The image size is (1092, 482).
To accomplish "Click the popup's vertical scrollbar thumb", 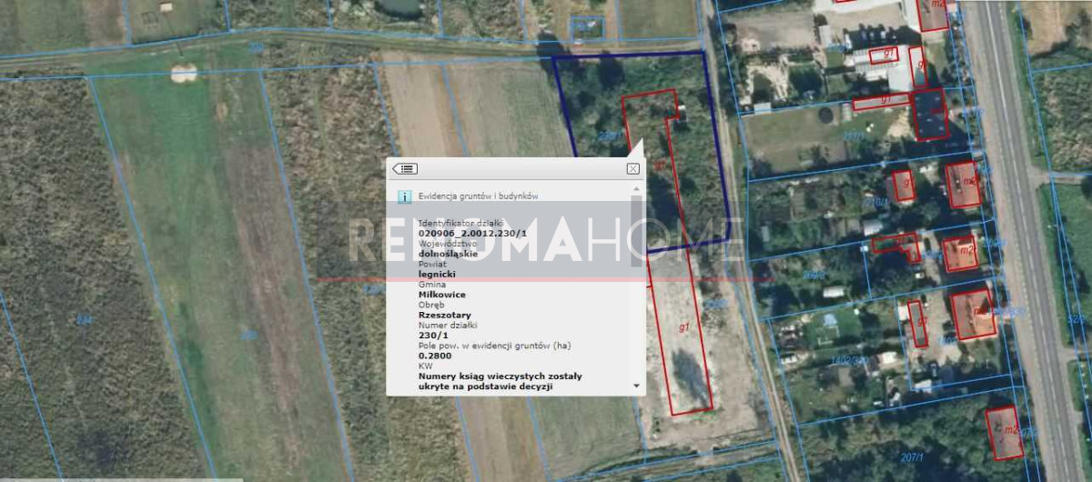I will [635, 232].
